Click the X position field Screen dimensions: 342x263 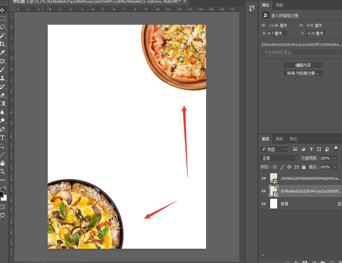click(277, 33)
